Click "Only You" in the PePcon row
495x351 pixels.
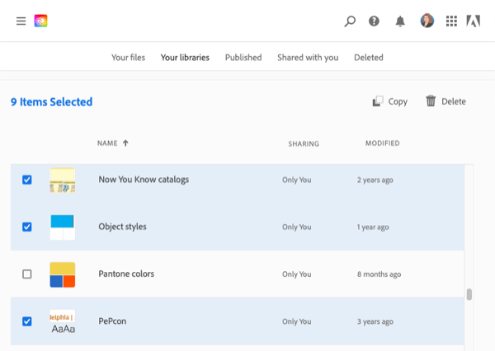297,321
